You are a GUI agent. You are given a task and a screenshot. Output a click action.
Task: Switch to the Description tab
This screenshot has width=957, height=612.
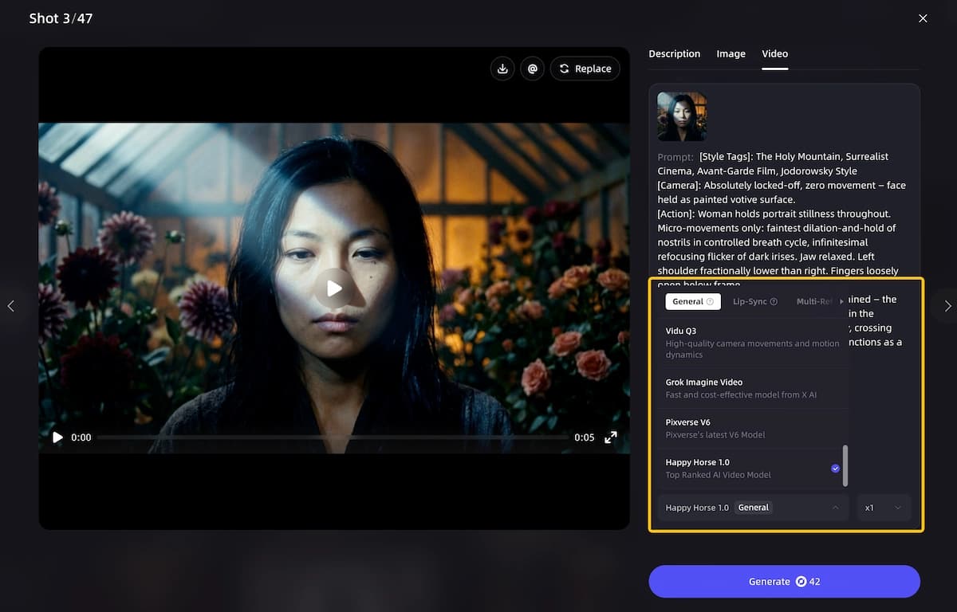pyautogui.click(x=674, y=54)
